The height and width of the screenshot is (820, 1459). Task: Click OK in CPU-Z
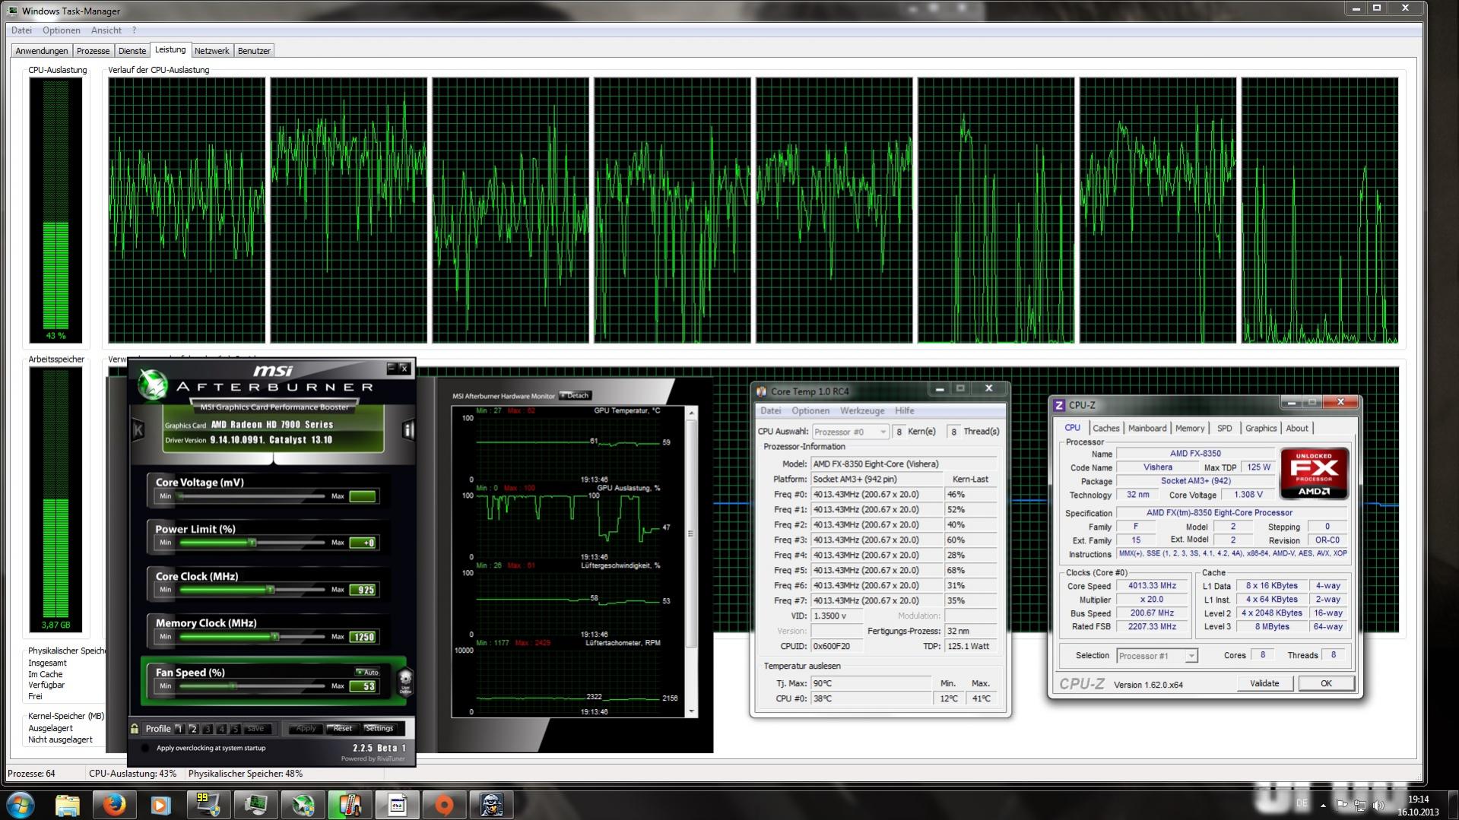[1326, 683]
